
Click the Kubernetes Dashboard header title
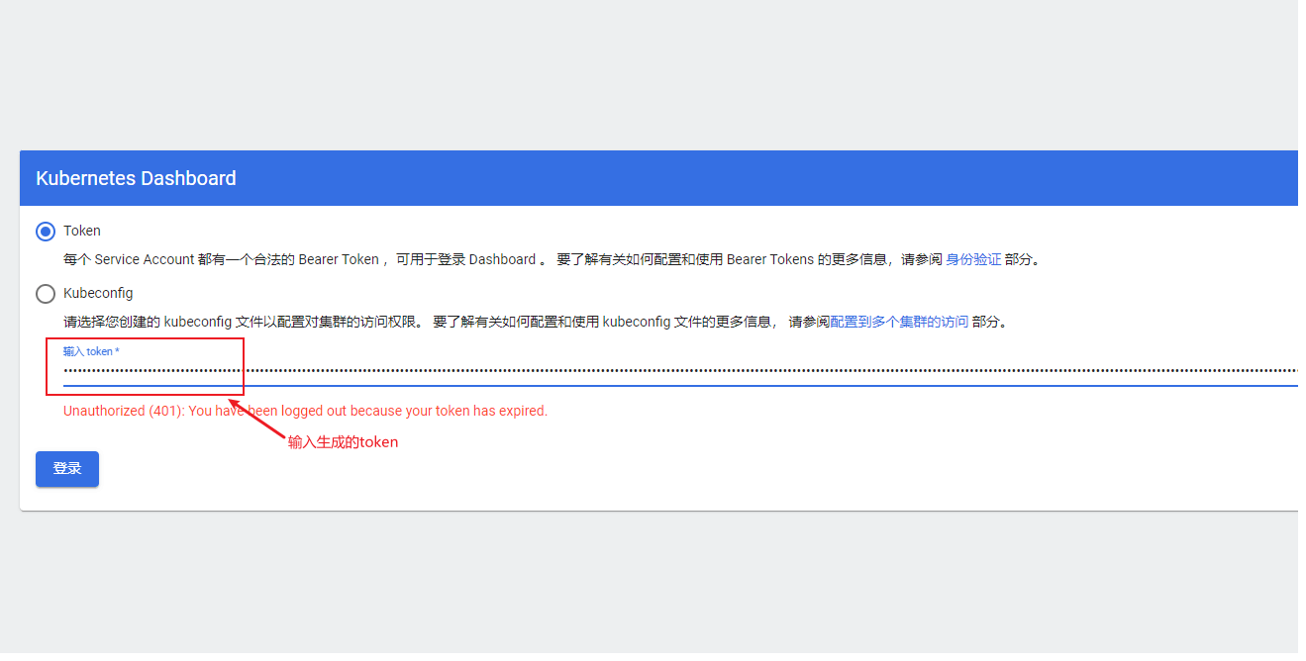[136, 179]
